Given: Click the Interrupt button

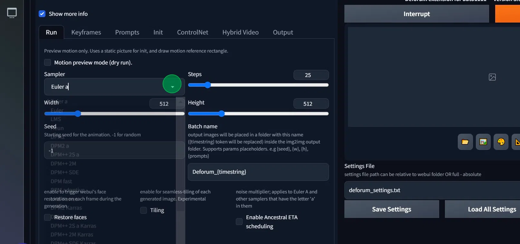Looking at the screenshot, I should (x=417, y=14).
